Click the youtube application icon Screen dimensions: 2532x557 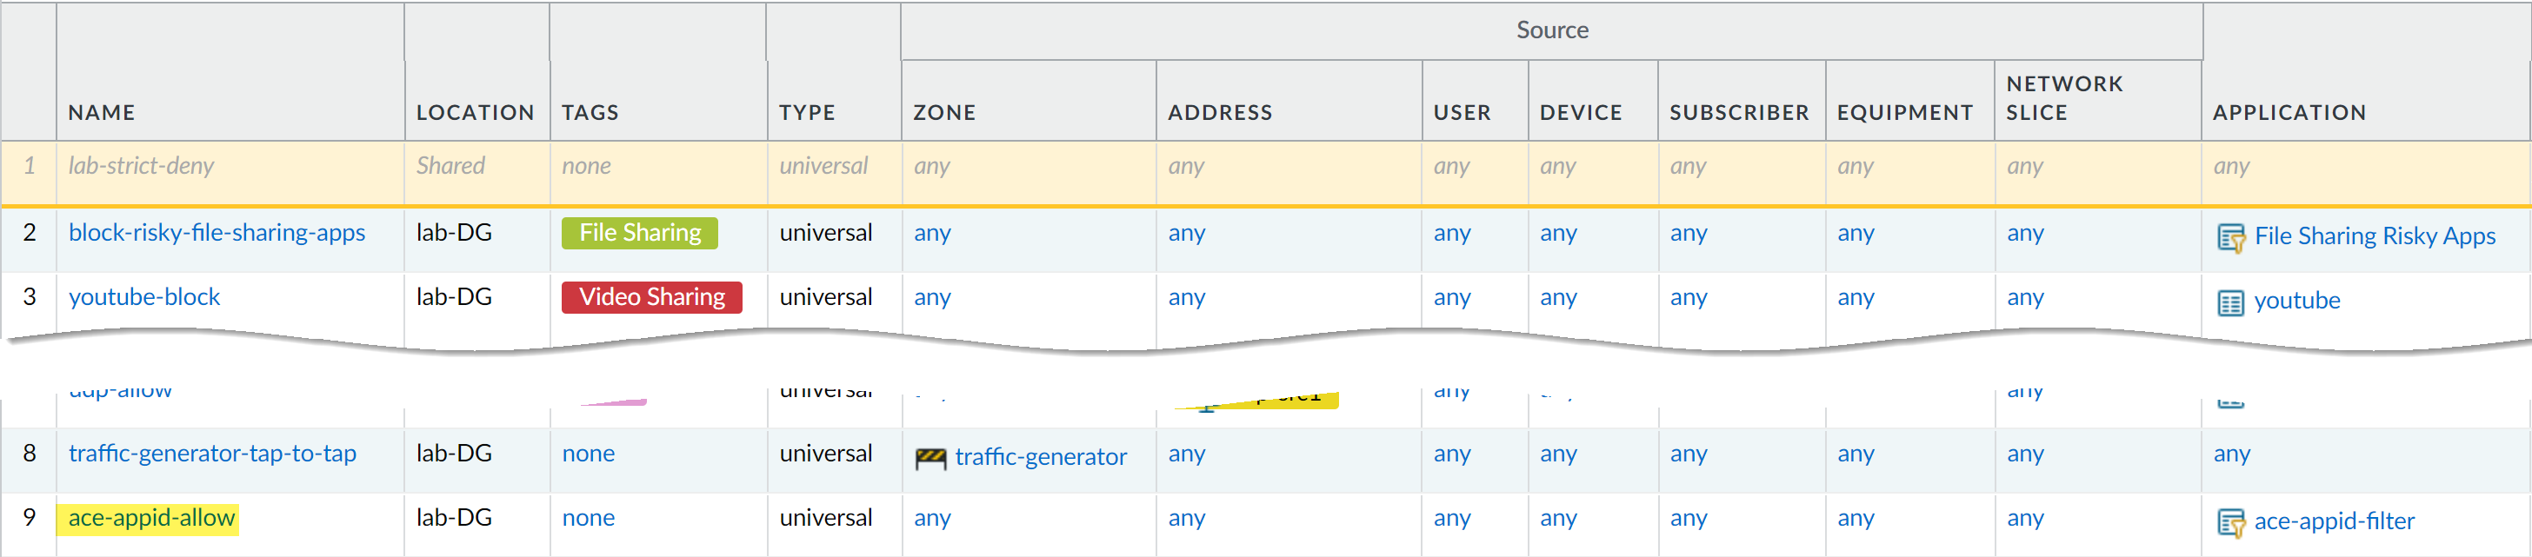(2230, 302)
